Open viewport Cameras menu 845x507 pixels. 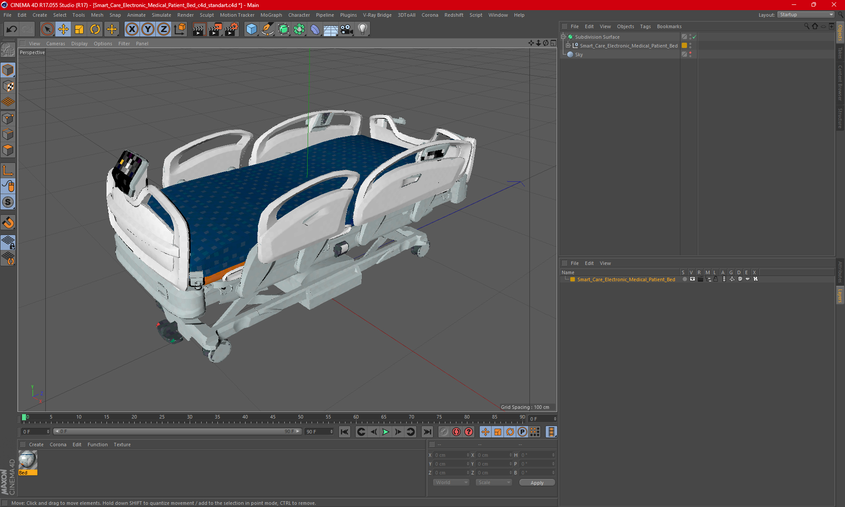pyautogui.click(x=55, y=44)
